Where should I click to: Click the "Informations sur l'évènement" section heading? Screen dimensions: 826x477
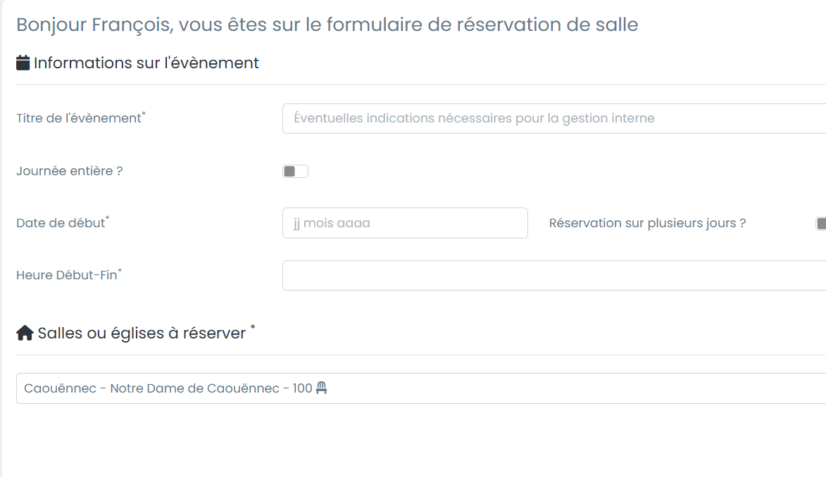point(146,63)
